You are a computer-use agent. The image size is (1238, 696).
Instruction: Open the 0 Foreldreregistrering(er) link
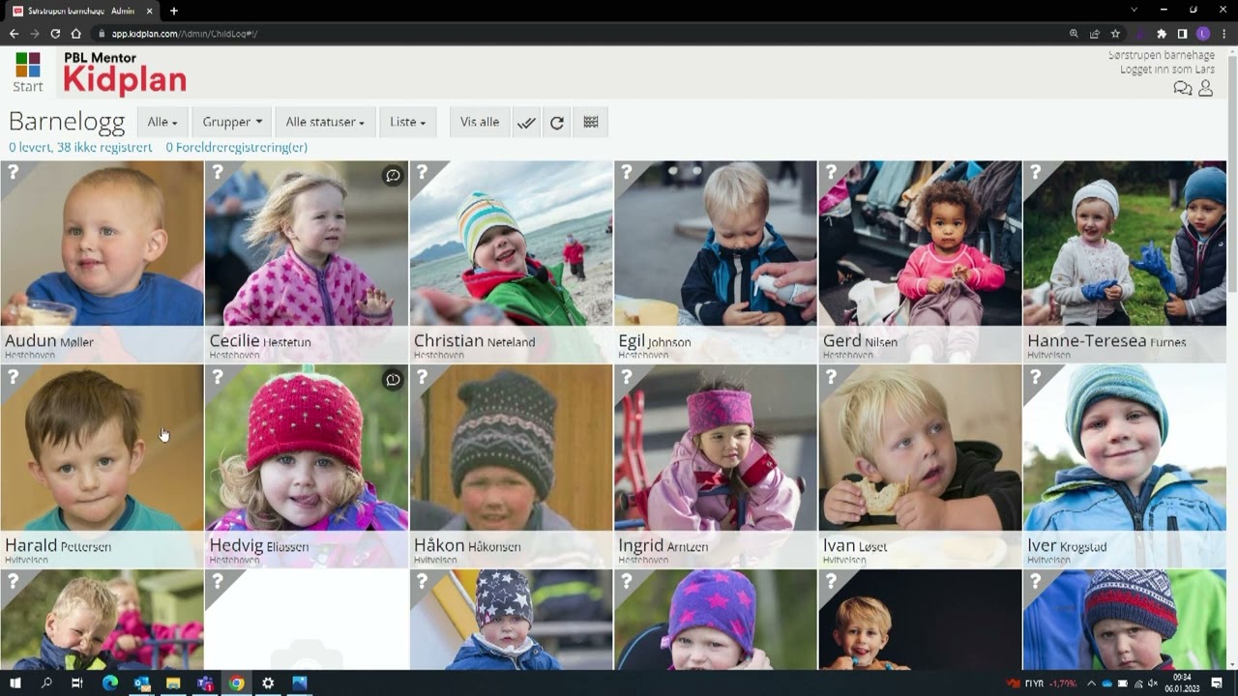click(237, 148)
